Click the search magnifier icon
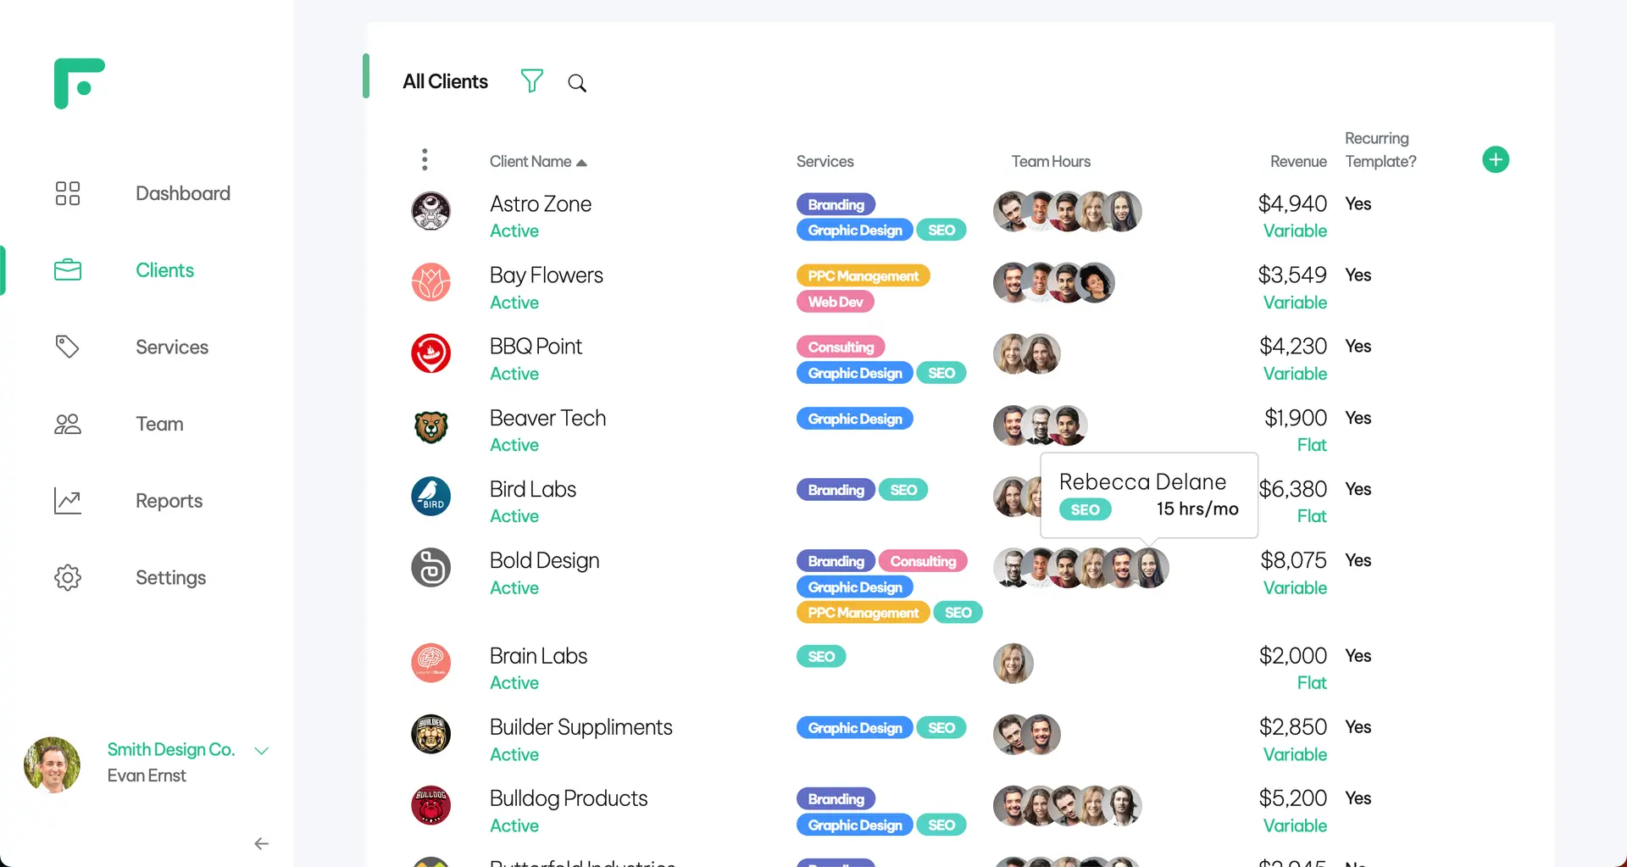This screenshot has height=867, width=1627. [x=577, y=83]
